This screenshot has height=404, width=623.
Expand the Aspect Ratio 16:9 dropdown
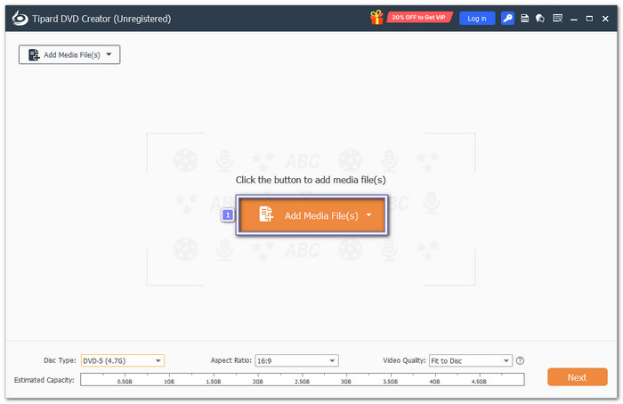(296, 360)
